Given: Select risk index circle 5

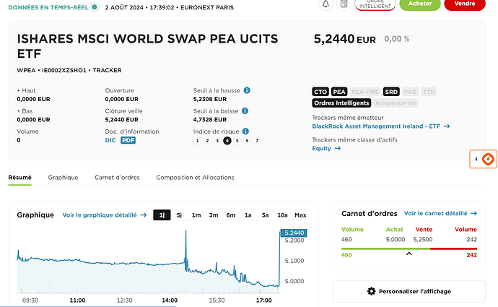Looking at the screenshot, I should pos(237,141).
